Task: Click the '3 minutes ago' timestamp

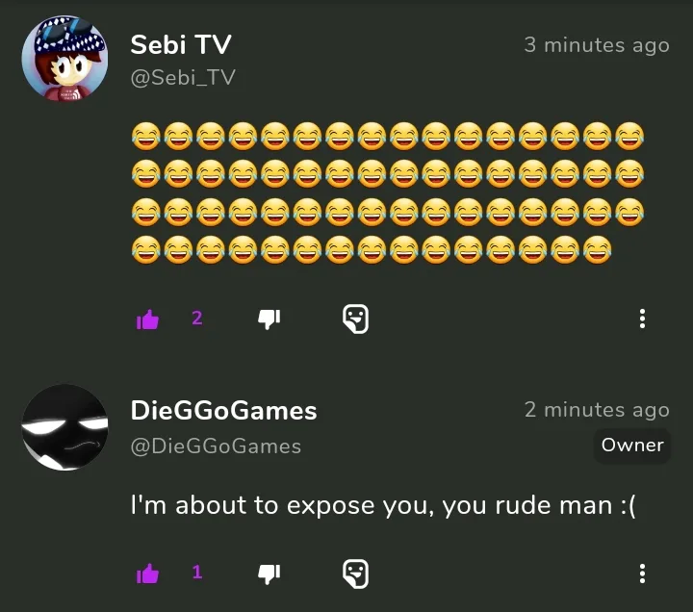Action: 597,45
